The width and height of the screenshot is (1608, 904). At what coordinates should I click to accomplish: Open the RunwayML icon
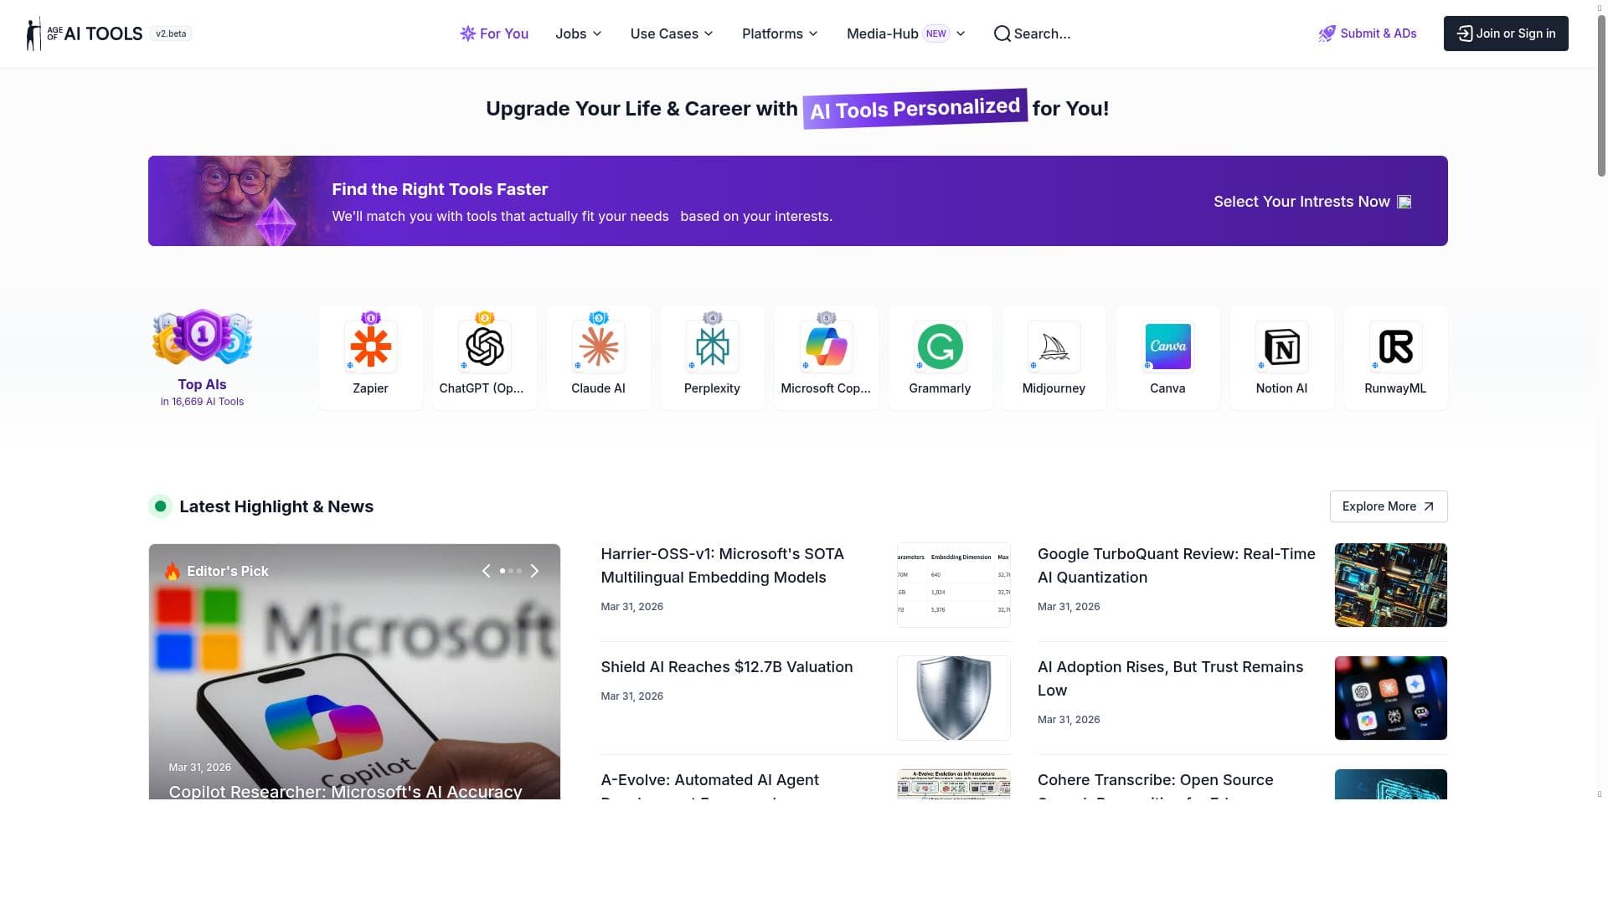coord(1395,347)
